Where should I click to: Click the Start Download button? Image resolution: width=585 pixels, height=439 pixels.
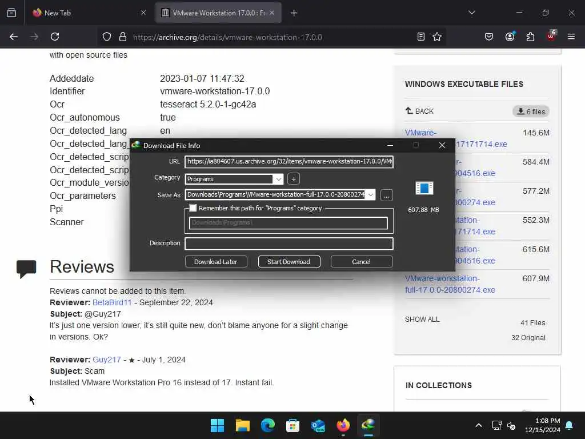point(289,262)
